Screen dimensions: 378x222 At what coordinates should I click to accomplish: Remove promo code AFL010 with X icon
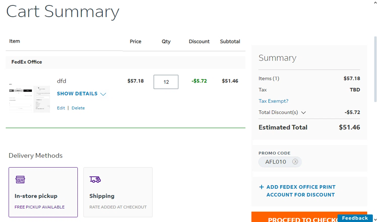click(295, 162)
